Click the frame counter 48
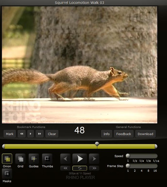Screen dimensions: 167x187 [80, 130]
